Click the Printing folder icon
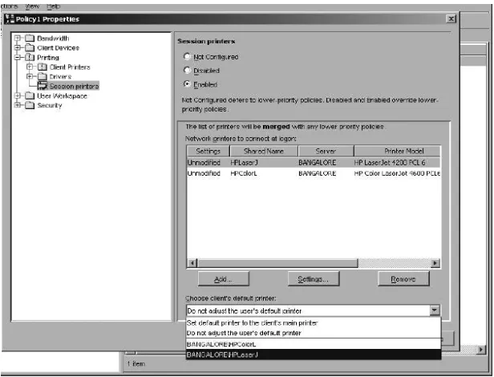This screenshot has width=494, height=377. (x=30, y=58)
